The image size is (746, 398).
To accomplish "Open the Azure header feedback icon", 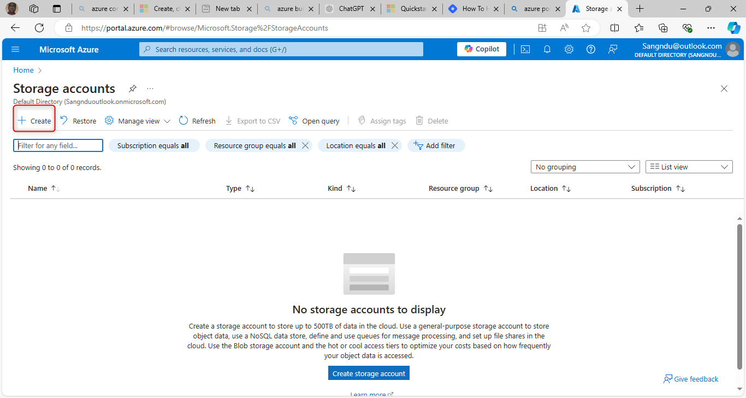I will click(x=613, y=49).
